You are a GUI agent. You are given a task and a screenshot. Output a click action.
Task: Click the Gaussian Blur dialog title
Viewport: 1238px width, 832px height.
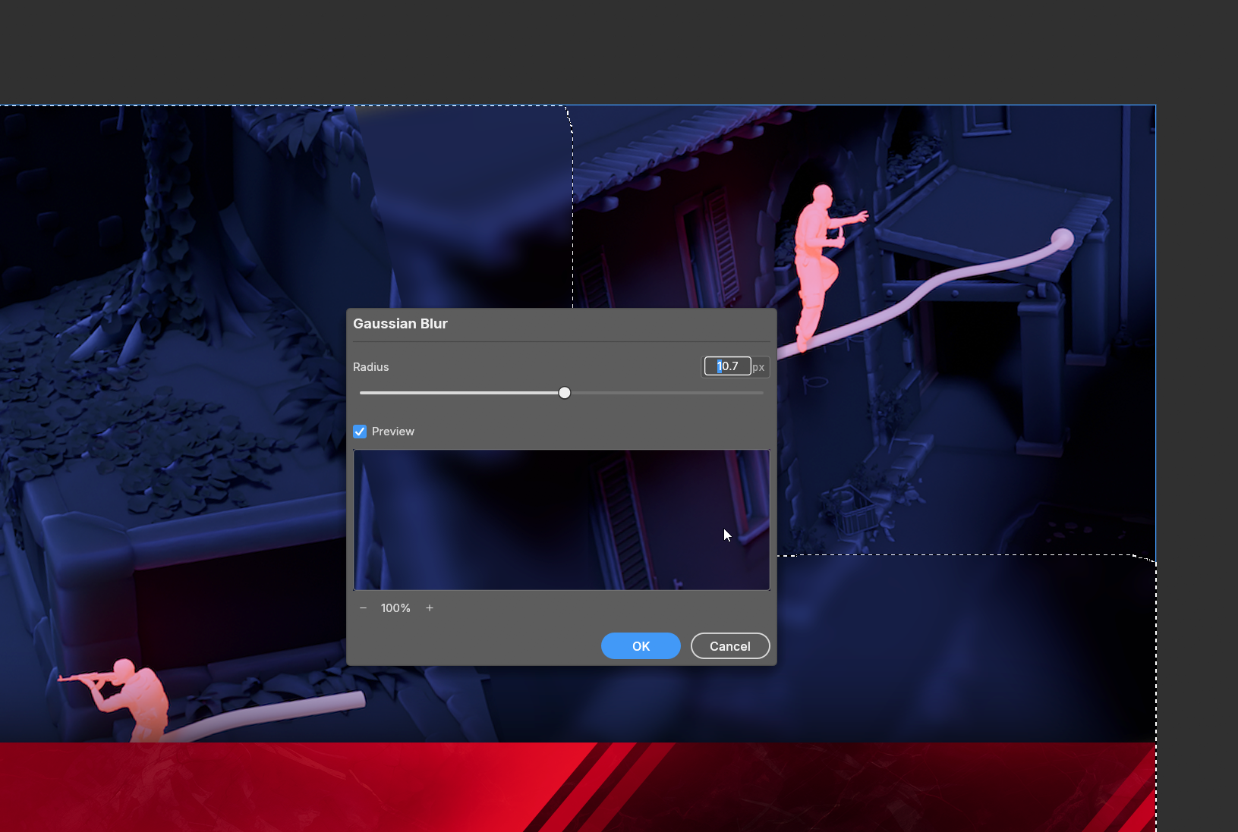(x=401, y=324)
